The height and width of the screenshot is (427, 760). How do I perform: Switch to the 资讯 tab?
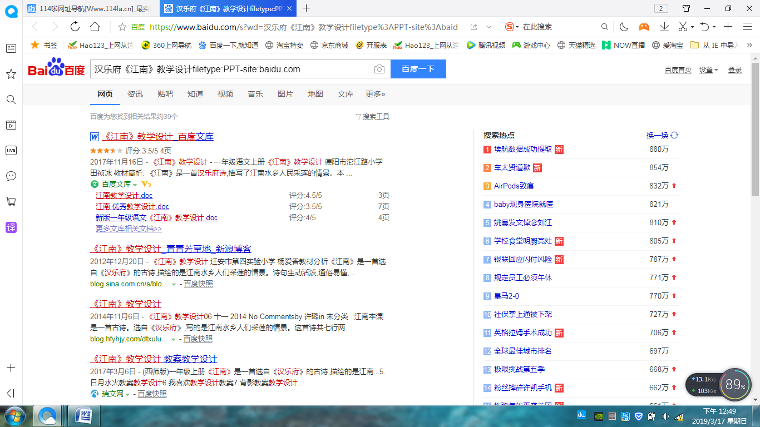[135, 94]
